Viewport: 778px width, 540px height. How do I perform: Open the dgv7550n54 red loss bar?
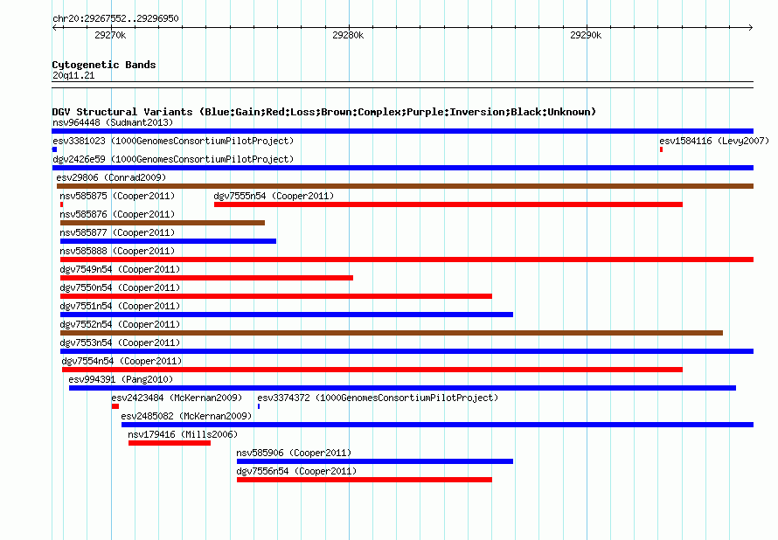pyautogui.click(x=276, y=296)
